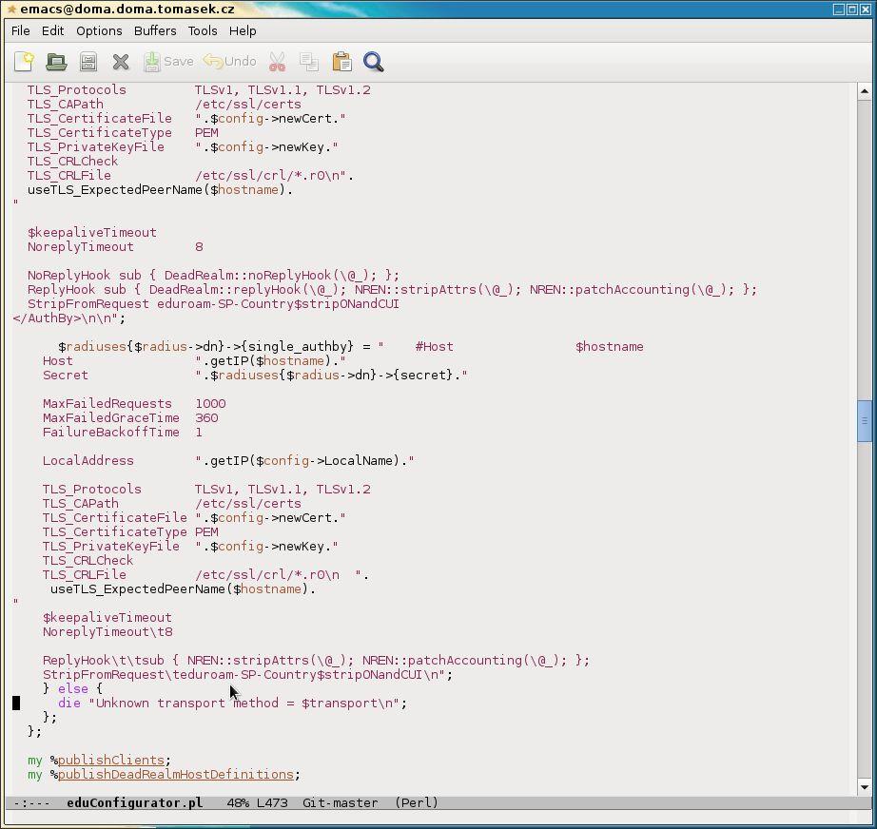Click the scrollbar up arrow
This screenshot has width=877, height=829.
[x=864, y=90]
